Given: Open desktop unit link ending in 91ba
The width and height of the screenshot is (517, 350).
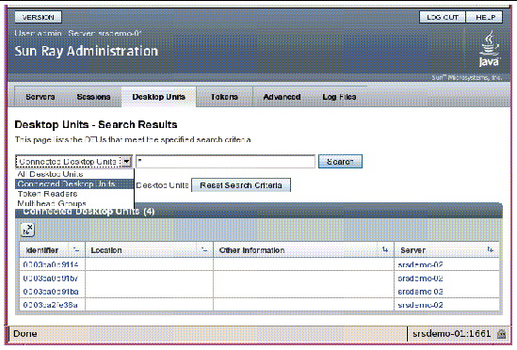Looking at the screenshot, I should pyautogui.click(x=51, y=292).
